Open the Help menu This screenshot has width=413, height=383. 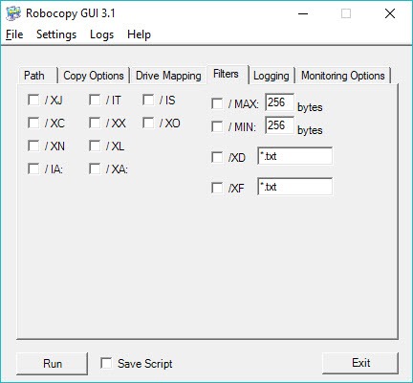[139, 34]
